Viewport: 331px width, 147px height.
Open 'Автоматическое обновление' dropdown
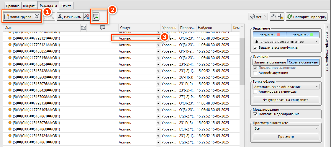286,87
